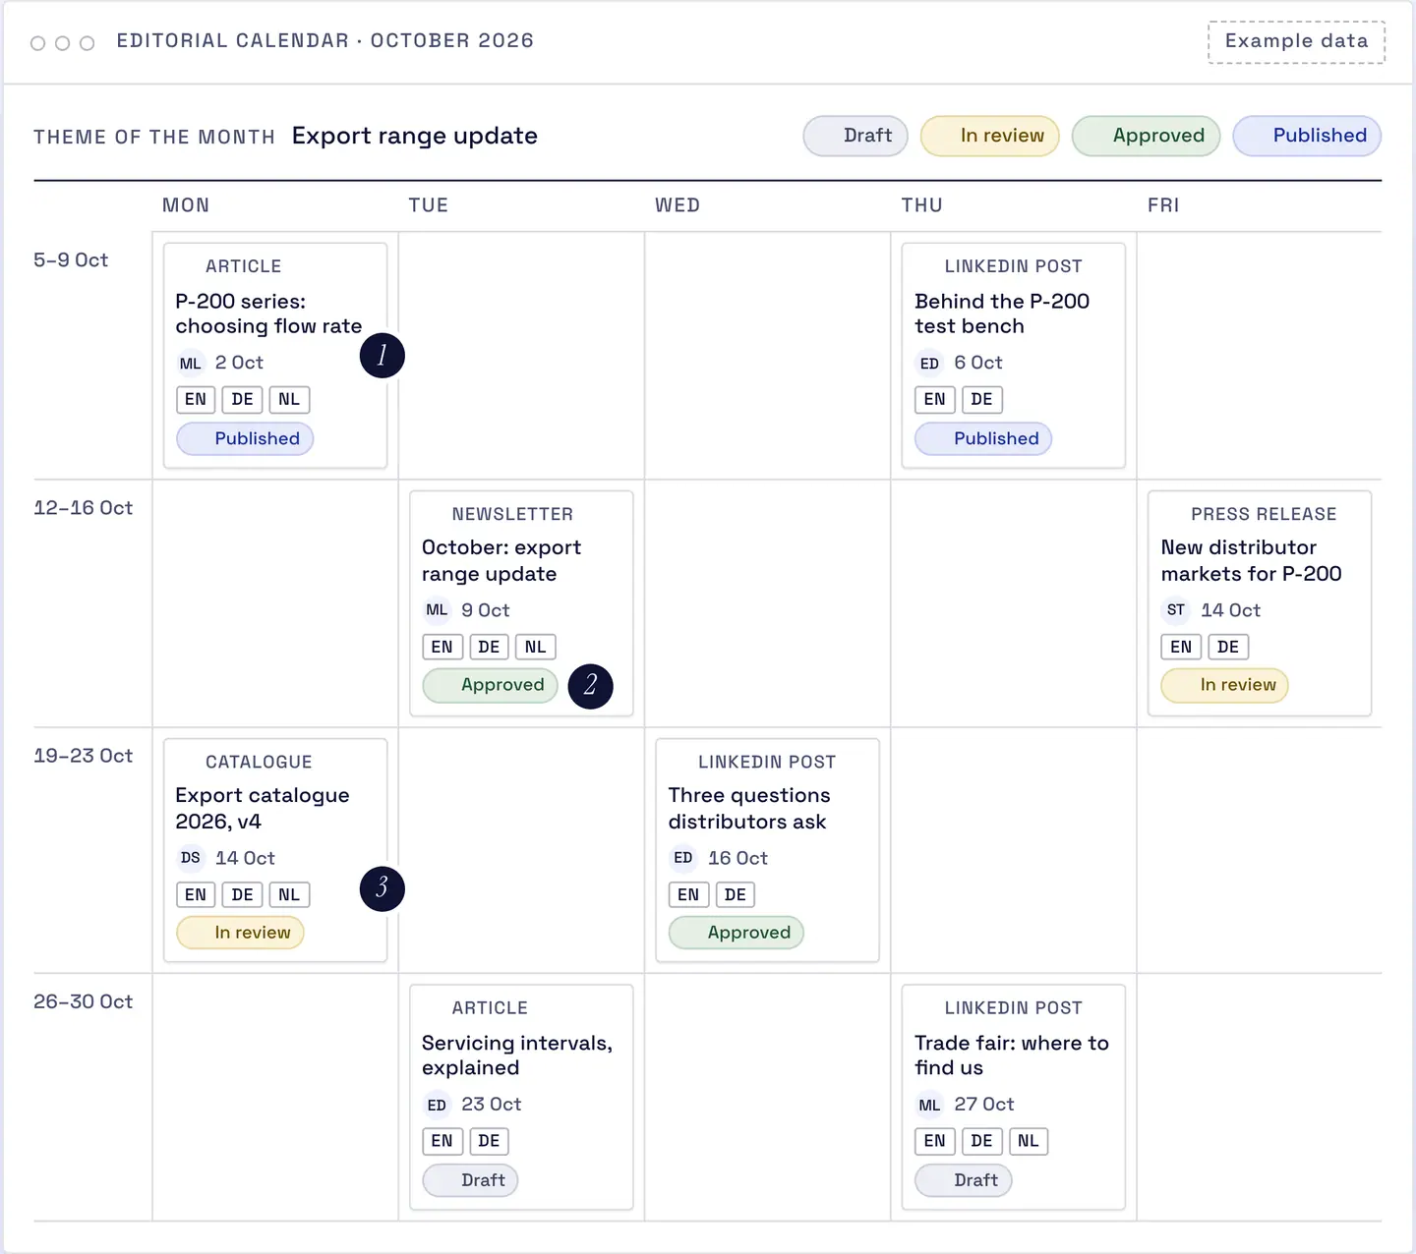The image size is (1416, 1254).
Task: Click the '27 Oct' date on Trade fair post
Action: [984, 1105]
